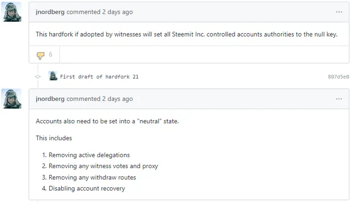
Task: Open jnordberg's avatar on second comment
Action: [x=12, y=99]
